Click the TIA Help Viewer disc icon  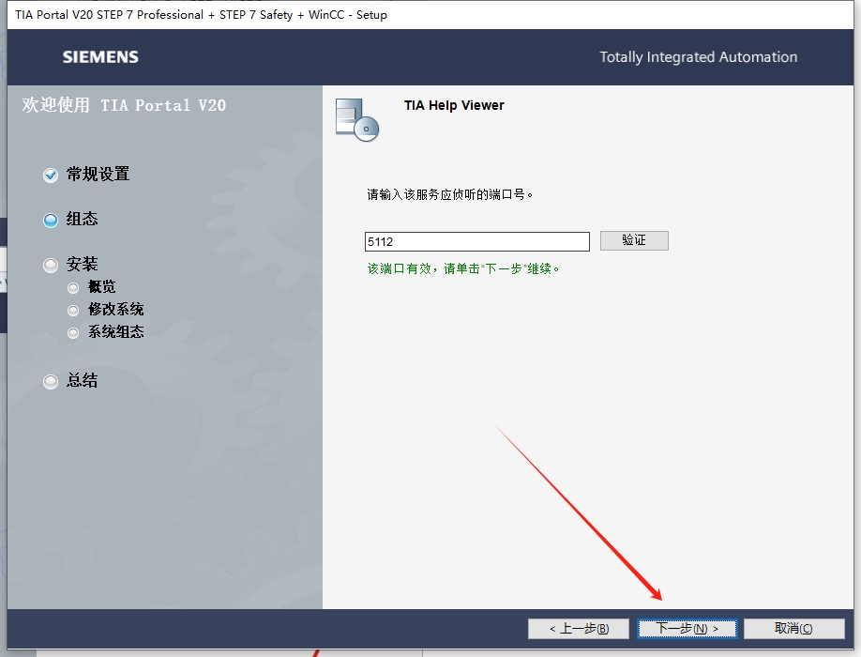pyautogui.click(x=356, y=119)
